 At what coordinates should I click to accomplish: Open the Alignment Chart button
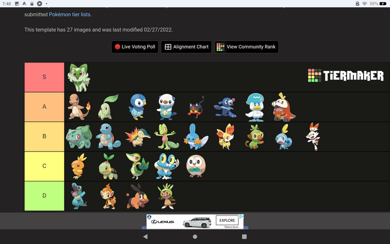(186, 47)
